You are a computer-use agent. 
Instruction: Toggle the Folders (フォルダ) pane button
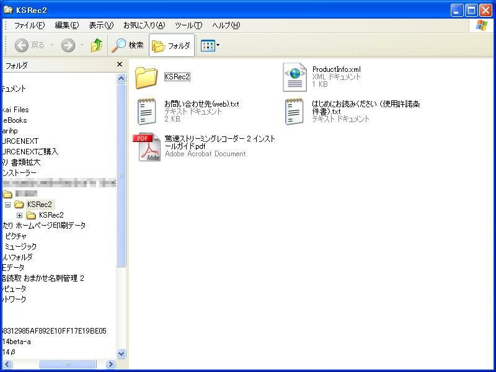pos(172,45)
